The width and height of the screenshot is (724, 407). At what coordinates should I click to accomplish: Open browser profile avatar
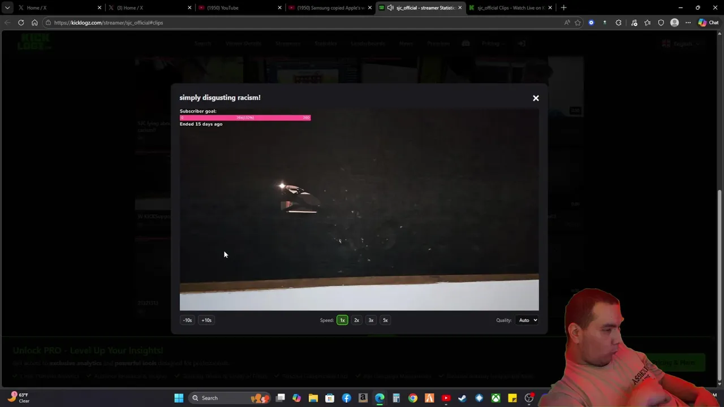[x=674, y=23]
